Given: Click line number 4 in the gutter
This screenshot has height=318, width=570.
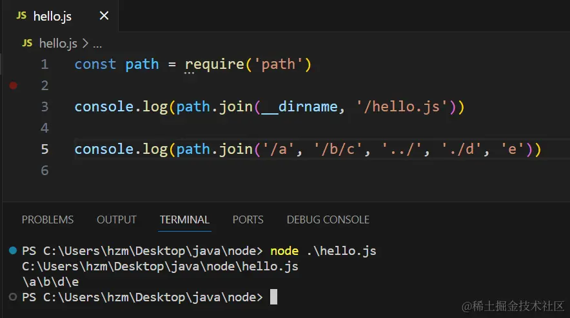Looking at the screenshot, I should pos(44,128).
